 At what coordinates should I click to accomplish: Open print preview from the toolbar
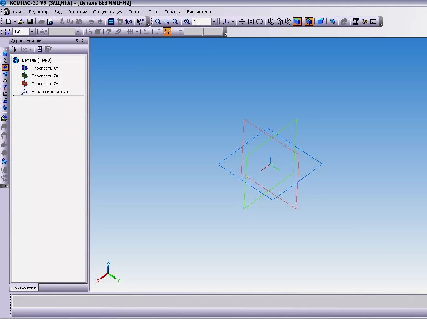[50, 22]
